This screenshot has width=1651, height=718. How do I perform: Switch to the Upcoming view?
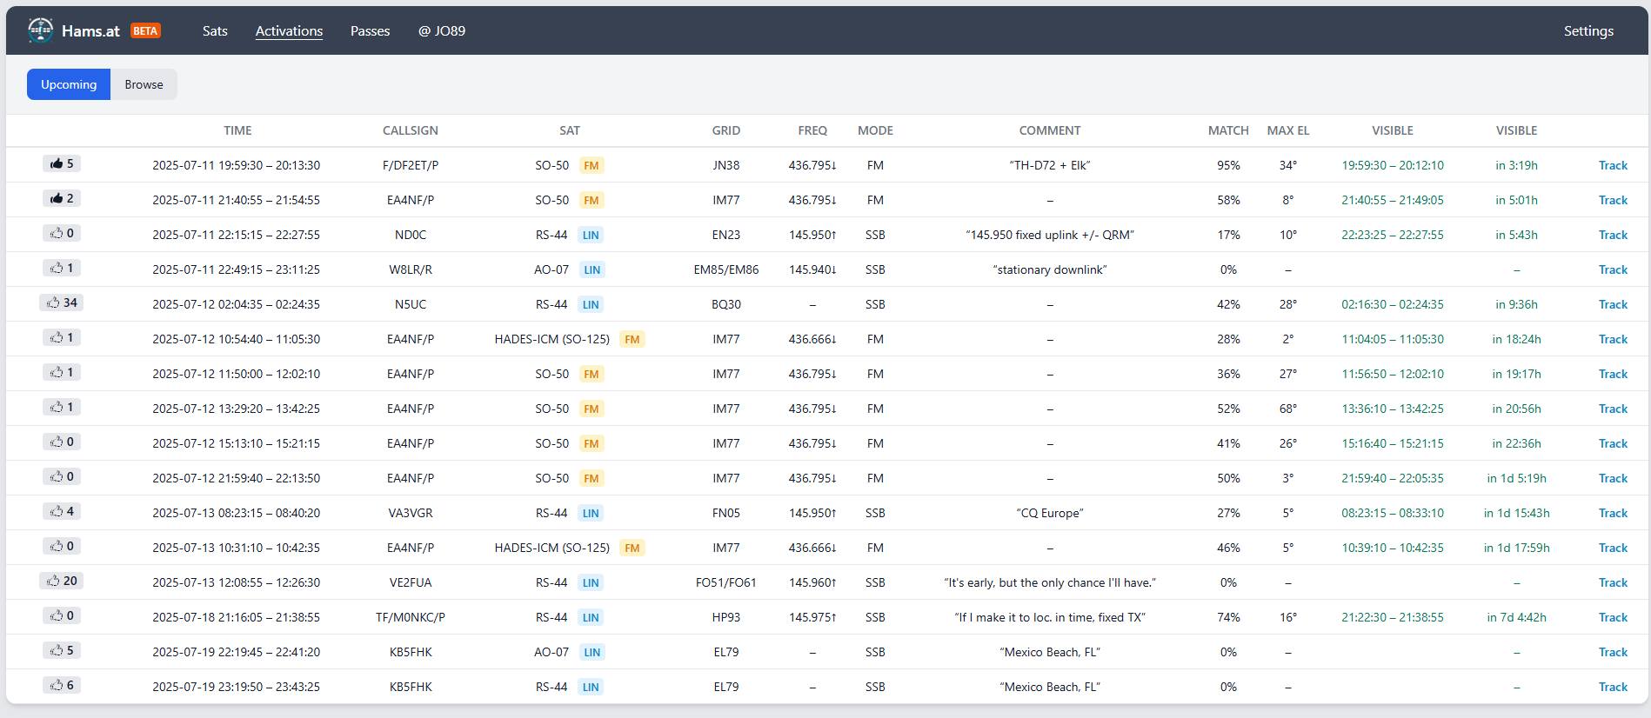pyautogui.click(x=69, y=84)
